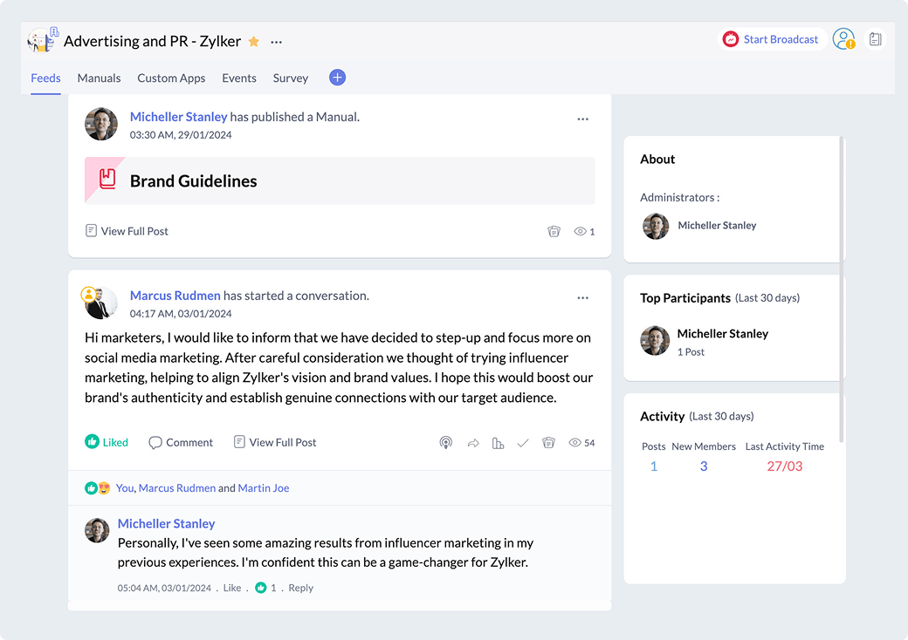Click the star favorite icon beside group name
Image resolution: width=908 pixels, height=640 pixels.
pyautogui.click(x=254, y=41)
